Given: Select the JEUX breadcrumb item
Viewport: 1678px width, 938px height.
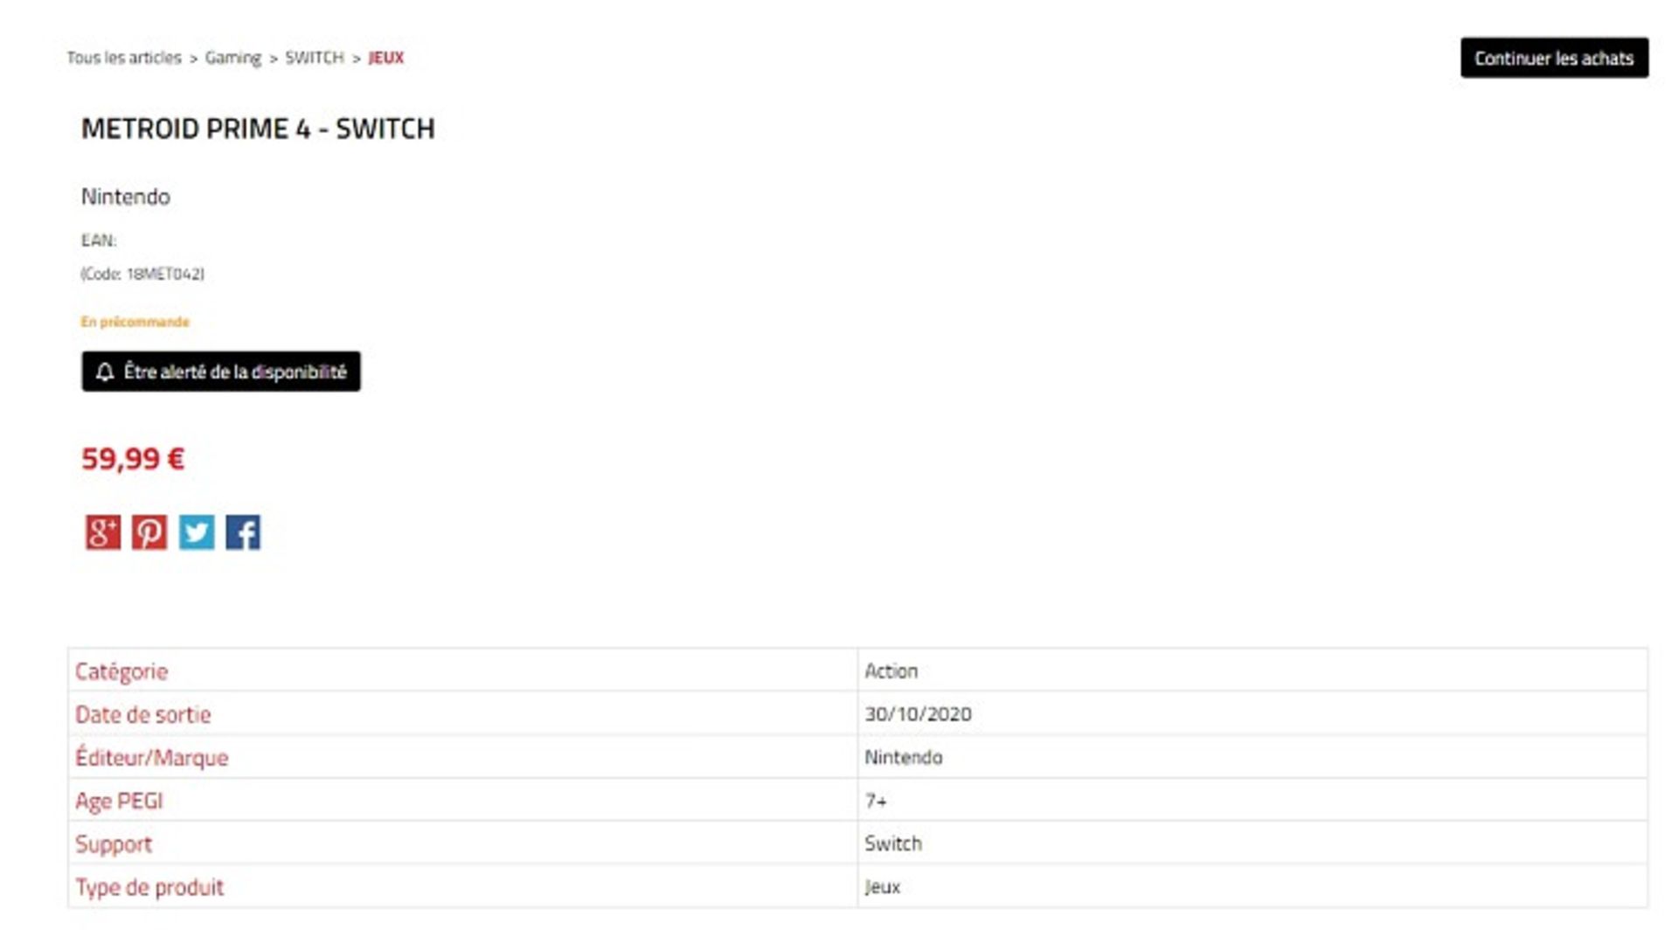Looking at the screenshot, I should (x=386, y=58).
